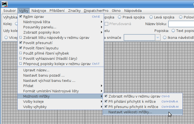Image resolution: width=194 pixels, height=124 pixels.
Task: Tick the Přerušovaná checkbox
Action: click(107, 24)
